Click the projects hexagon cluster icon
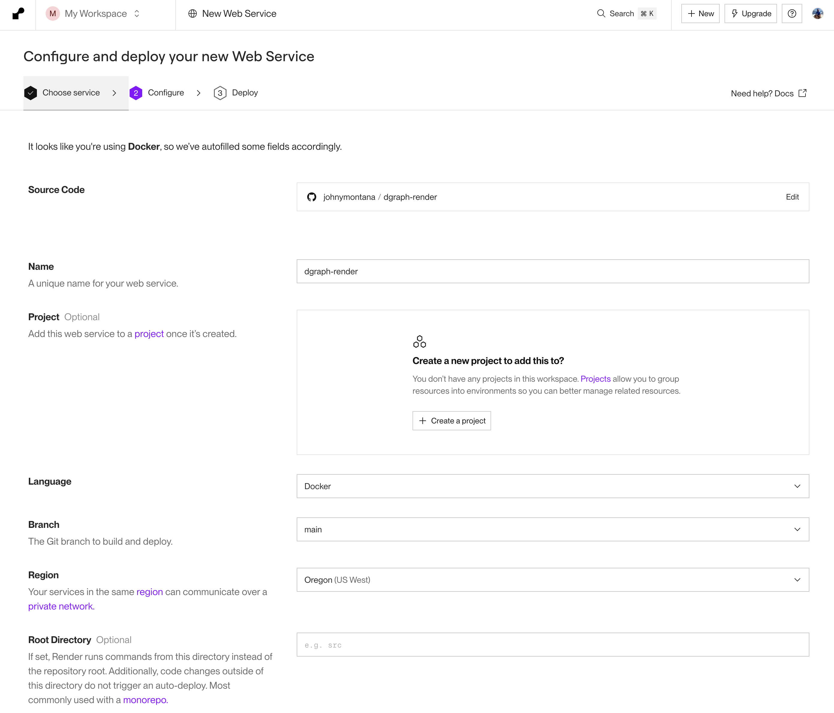Image resolution: width=834 pixels, height=713 pixels. pos(419,341)
